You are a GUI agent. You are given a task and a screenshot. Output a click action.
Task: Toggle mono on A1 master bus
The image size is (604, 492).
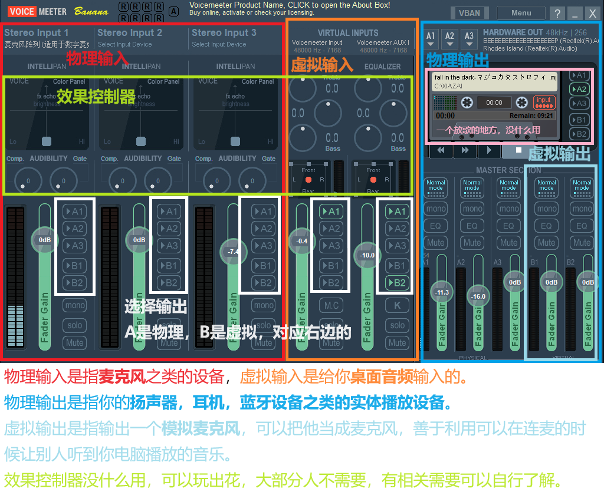point(436,209)
